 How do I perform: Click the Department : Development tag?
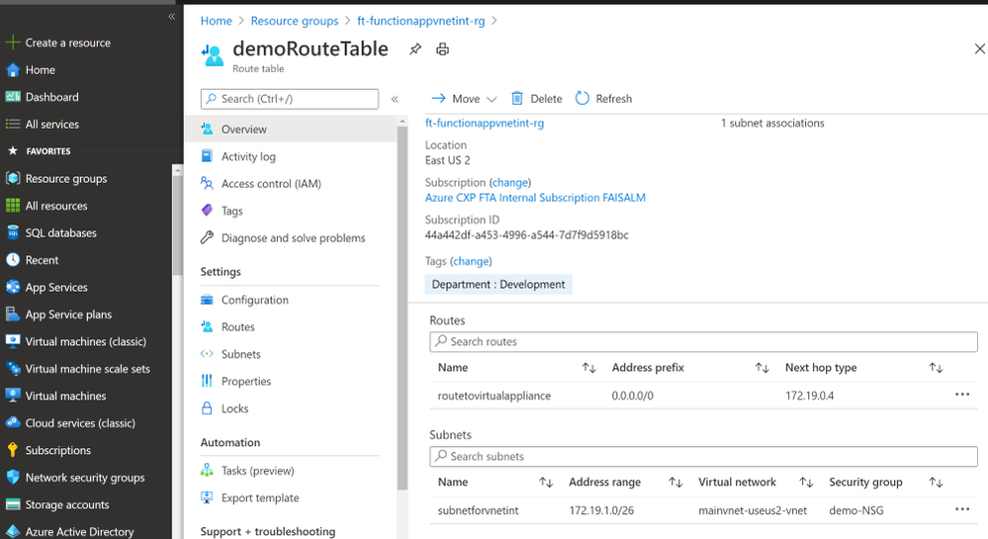(498, 284)
